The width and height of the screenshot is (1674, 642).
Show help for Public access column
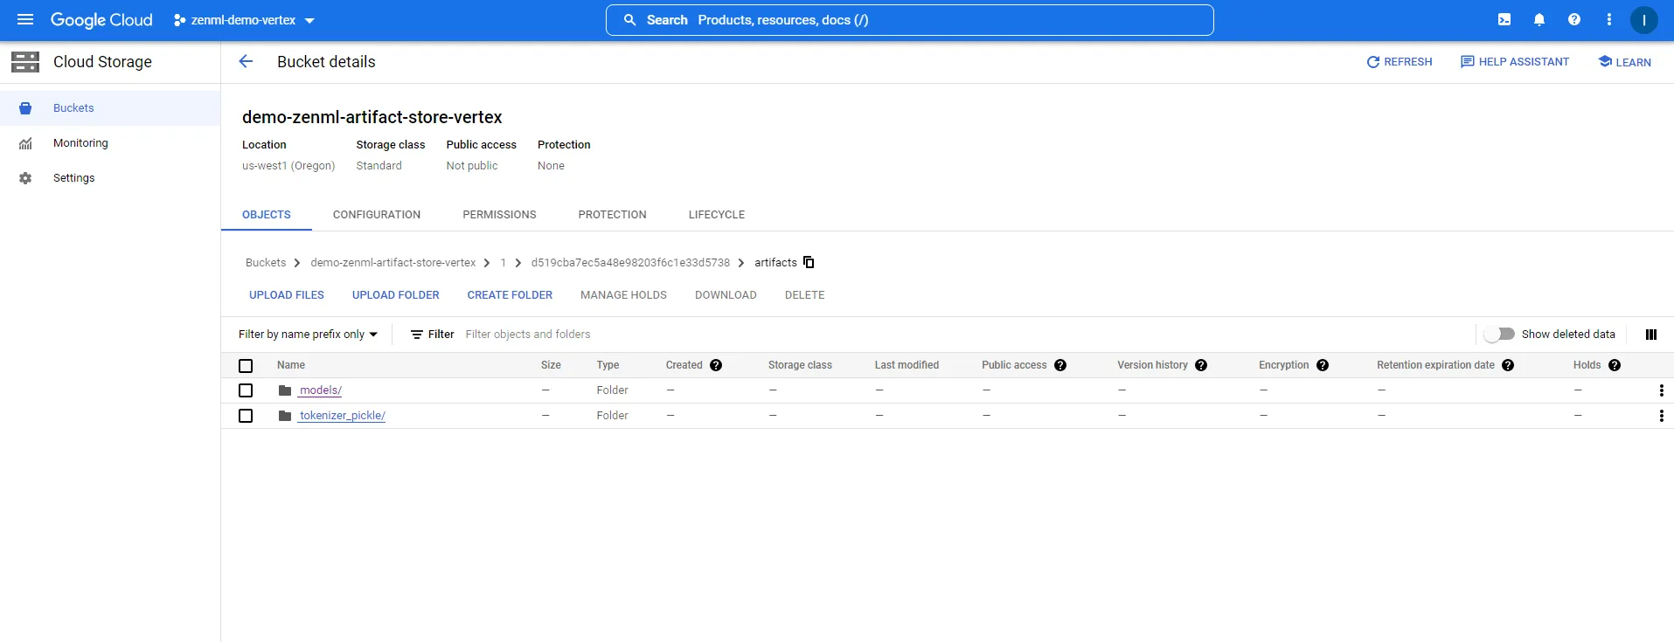1060,365
